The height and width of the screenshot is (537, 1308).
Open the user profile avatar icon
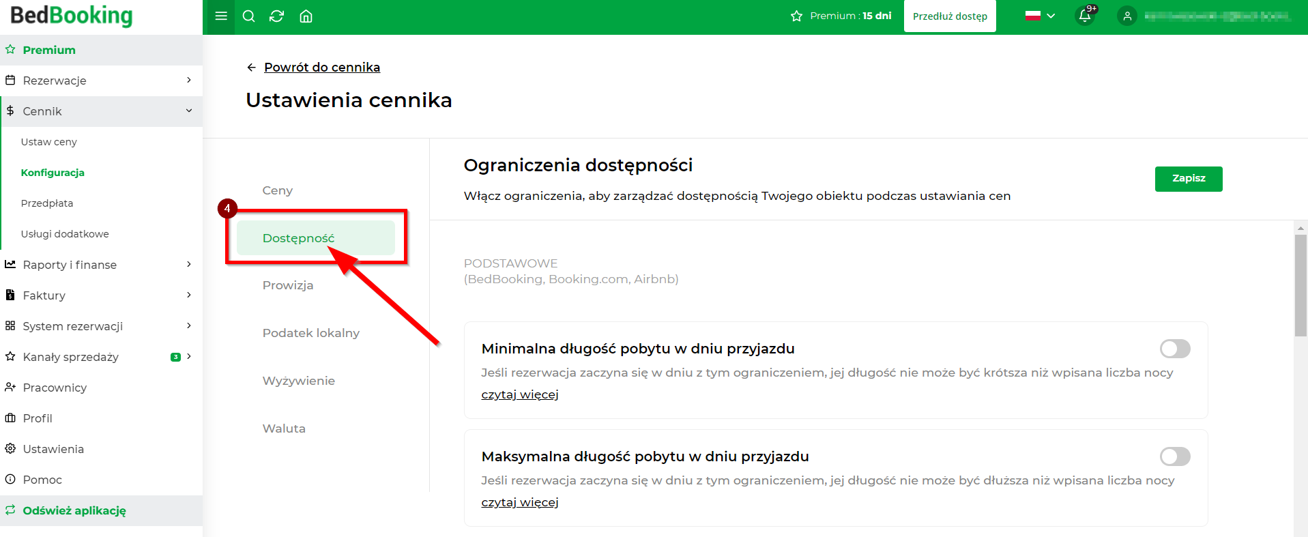pyautogui.click(x=1127, y=16)
